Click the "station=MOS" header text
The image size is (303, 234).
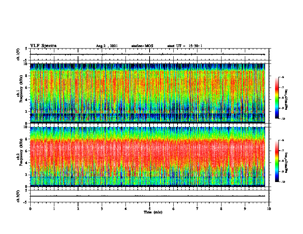142,46
